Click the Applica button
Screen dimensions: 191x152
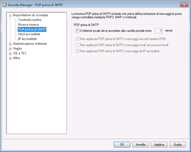coord(159,145)
